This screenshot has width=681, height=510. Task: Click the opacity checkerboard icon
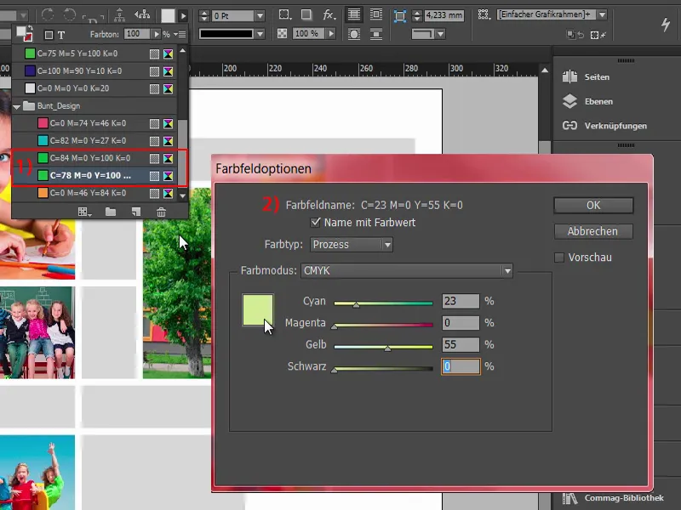[282, 33]
